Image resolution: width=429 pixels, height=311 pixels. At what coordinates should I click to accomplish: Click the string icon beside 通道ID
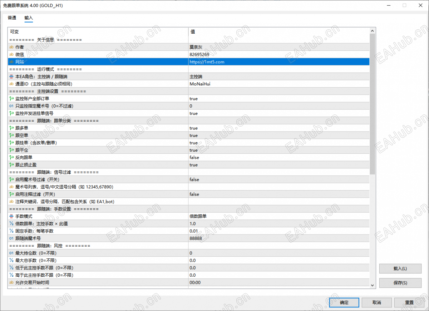click(11, 84)
